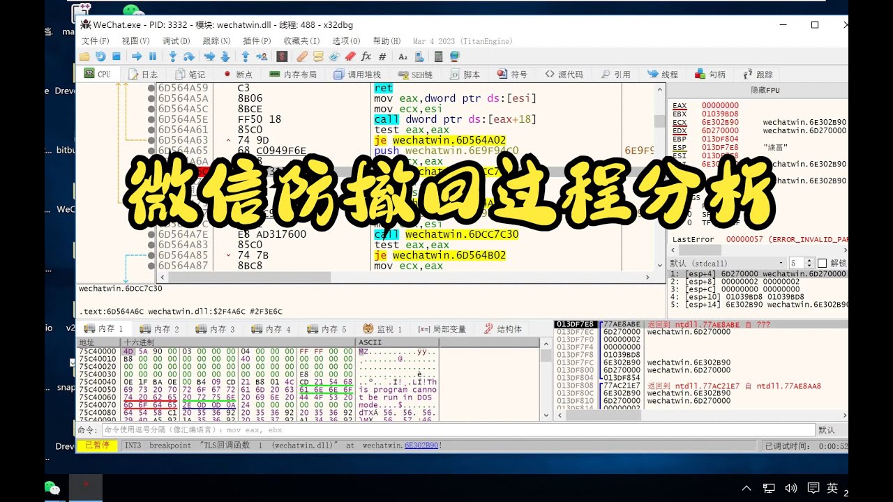Switch to the 句柄 handles tab
893x502 pixels.
pos(710,74)
